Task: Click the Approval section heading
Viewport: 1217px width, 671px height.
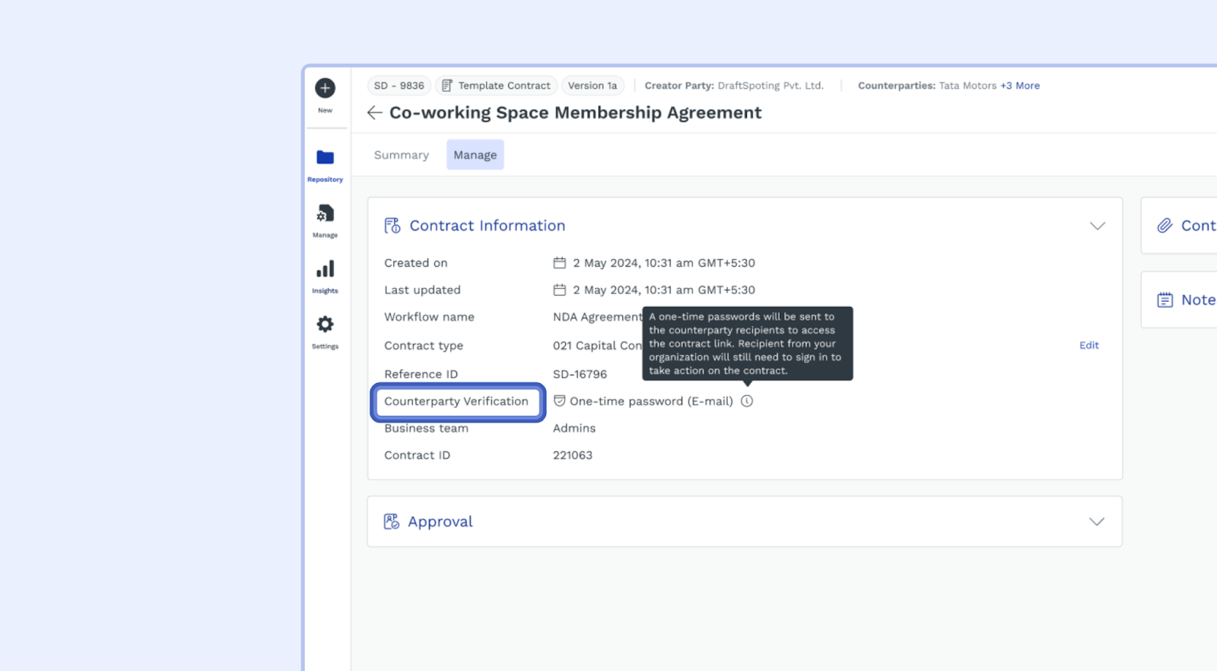Action: [440, 521]
